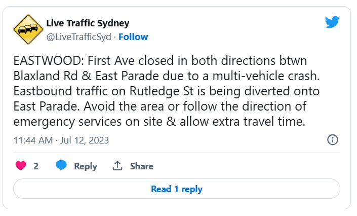Click the @LiveTrafficSyd handle
357x216 pixels.
point(79,37)
